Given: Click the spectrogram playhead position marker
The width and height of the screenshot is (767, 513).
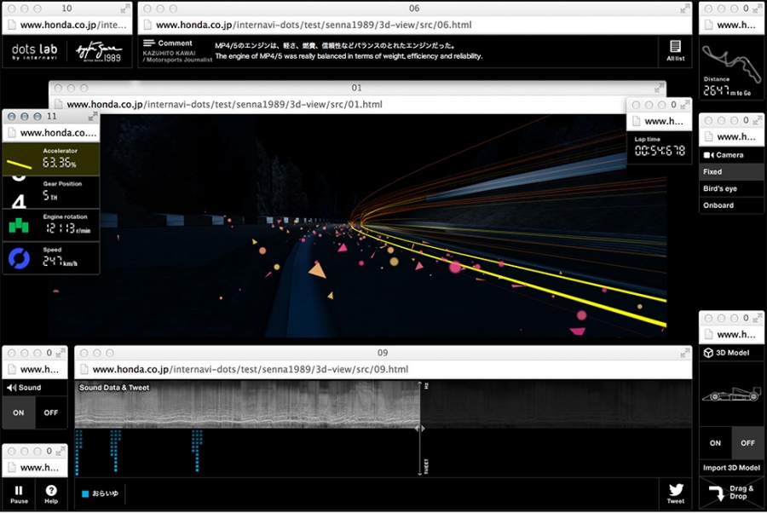Looking at the screenshot, I should 419,429.
